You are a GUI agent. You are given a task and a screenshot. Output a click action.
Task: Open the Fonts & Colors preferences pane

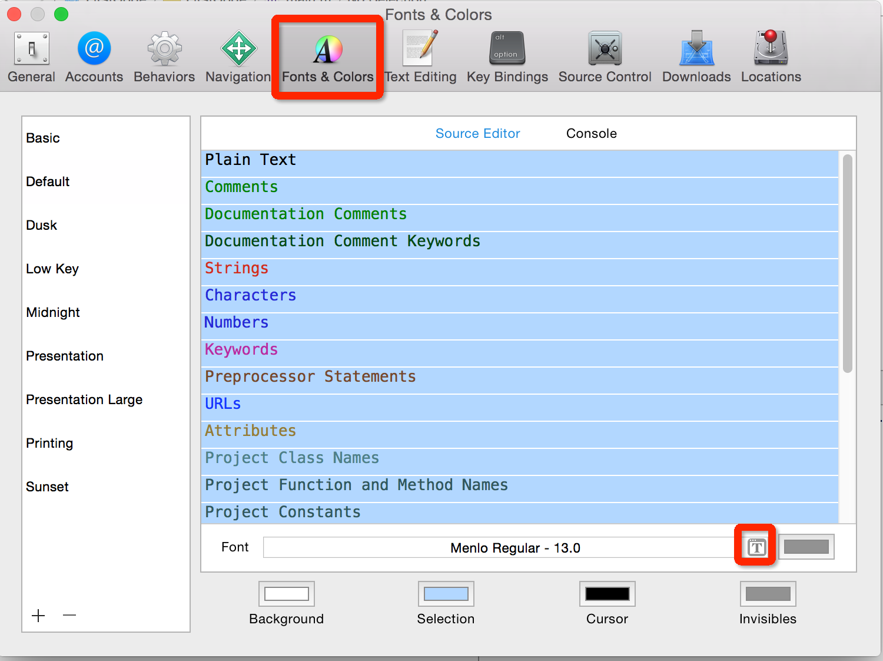[327, 56]
